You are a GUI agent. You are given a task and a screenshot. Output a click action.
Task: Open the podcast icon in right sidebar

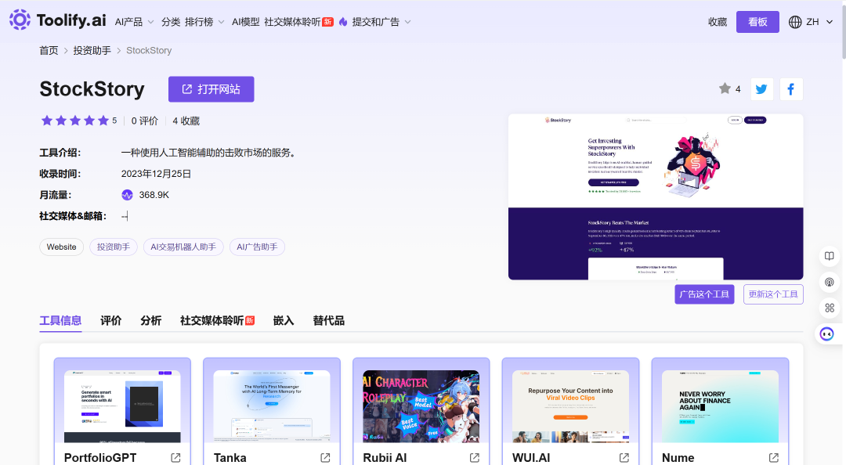830,282
